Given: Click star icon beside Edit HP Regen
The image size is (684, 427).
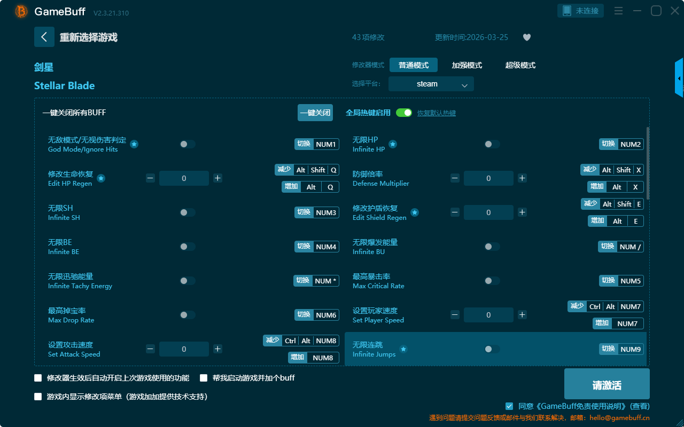Looking at the screenshot, I should (x=100, y=178).
